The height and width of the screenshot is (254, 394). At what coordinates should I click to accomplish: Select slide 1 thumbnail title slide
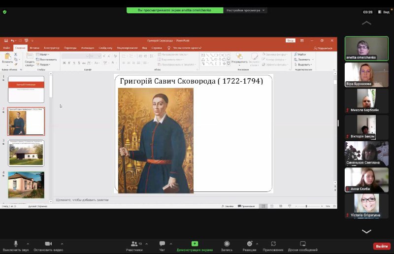coord(26,90)
